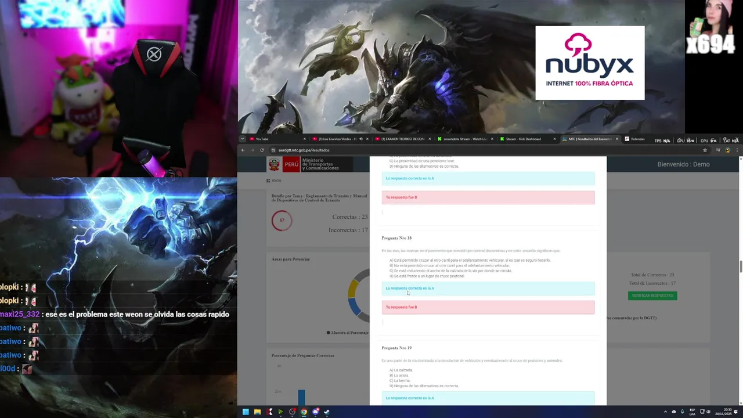The image size is (743, 418).
Task: Click the Inicio sidebar link
Action: (275, 181)
